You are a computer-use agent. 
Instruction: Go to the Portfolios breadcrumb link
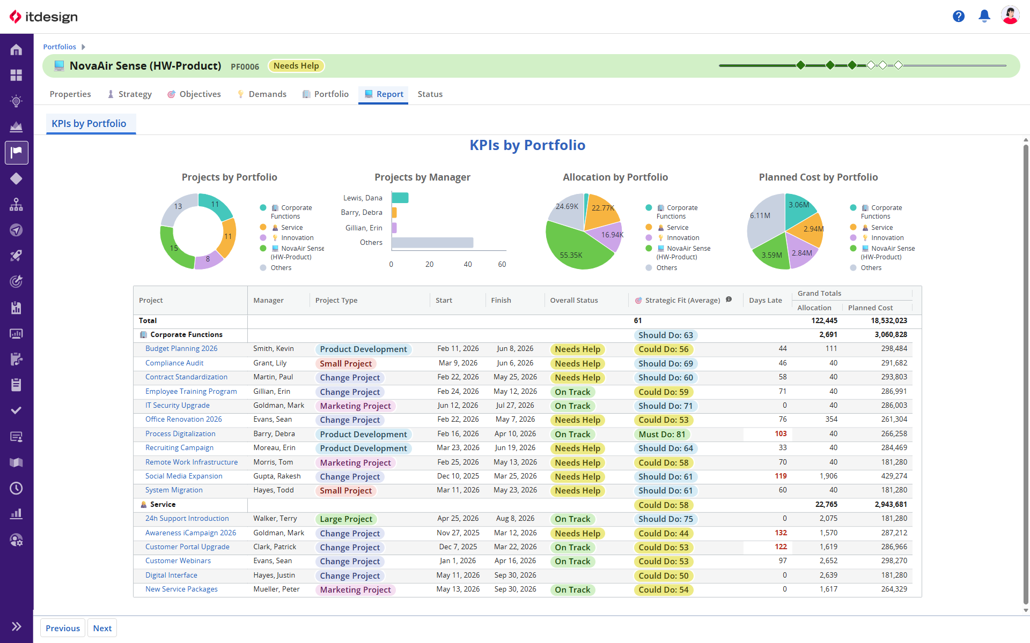60,47
